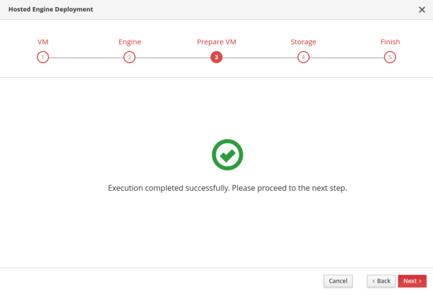Click the progress line between VM and Engine

[x=86, y=58]
